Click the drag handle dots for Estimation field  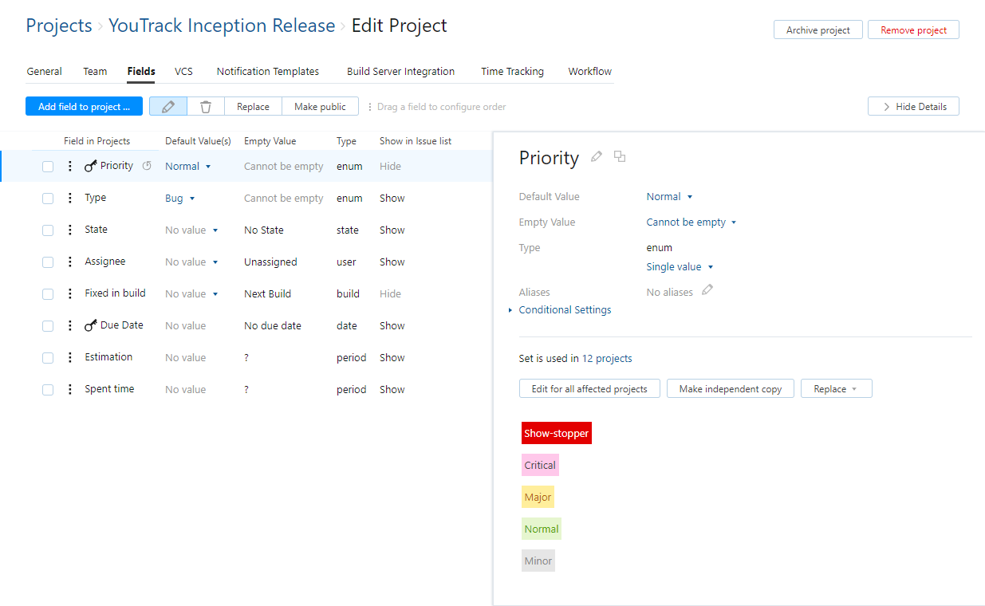[69, 358]
